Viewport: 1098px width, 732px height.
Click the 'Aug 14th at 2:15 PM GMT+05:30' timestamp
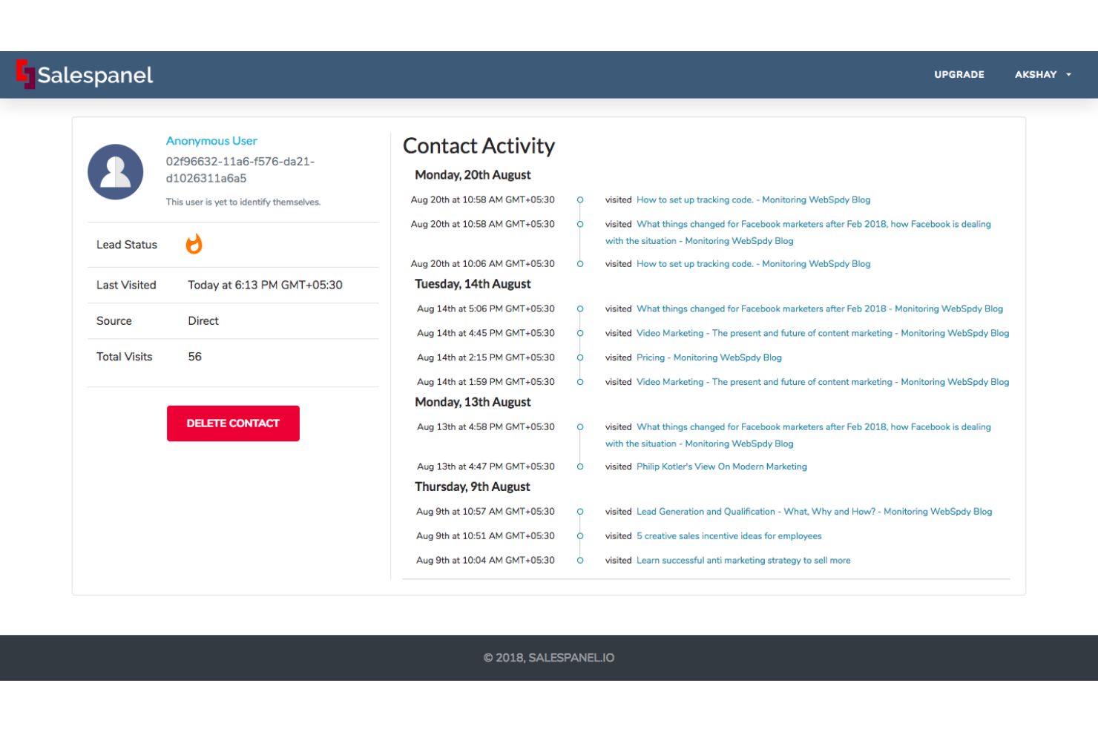(x=485, y=357)
